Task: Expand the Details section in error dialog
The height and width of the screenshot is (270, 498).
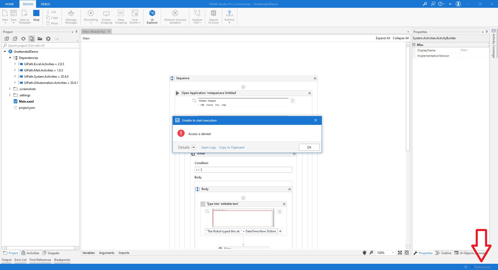Action: [x=193, y=147]
